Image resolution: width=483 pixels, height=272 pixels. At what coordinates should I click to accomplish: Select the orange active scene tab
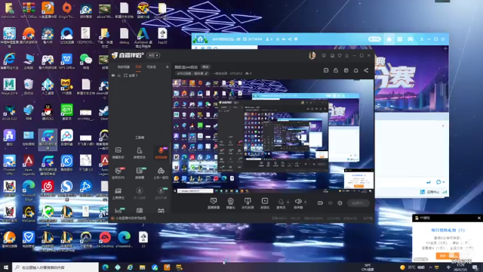(x=138, y=67)
